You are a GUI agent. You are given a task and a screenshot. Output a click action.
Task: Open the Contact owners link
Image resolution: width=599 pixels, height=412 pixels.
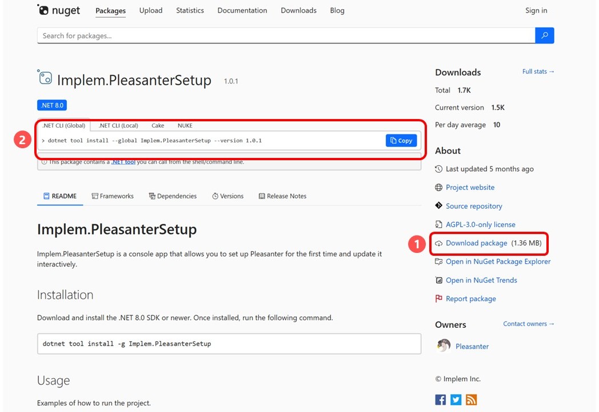pyautogui.click(x=528, y=324)
